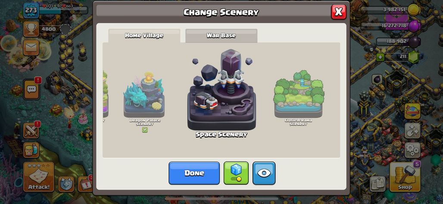Open the shield protection icon
Image resolution: width=443 pixels, height=204 pixels.
tap(66, 184)
